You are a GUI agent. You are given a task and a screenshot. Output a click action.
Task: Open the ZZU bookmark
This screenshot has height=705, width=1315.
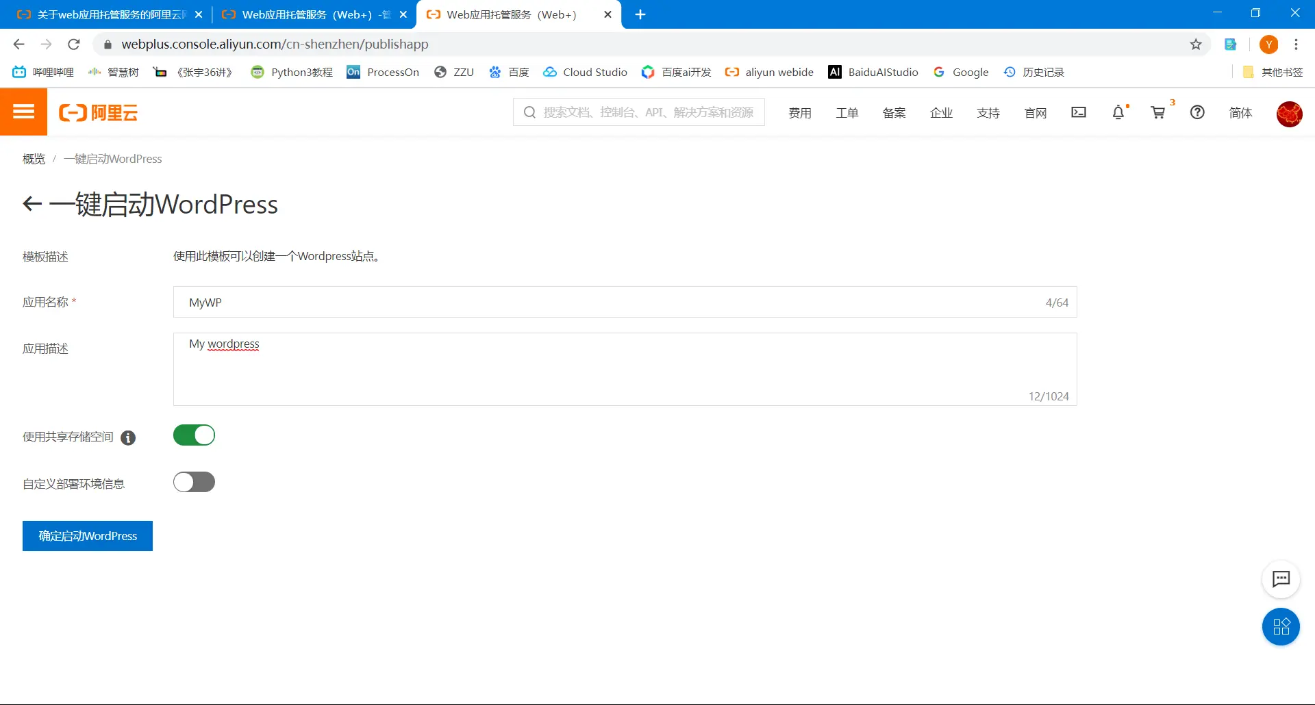[454, 72]
